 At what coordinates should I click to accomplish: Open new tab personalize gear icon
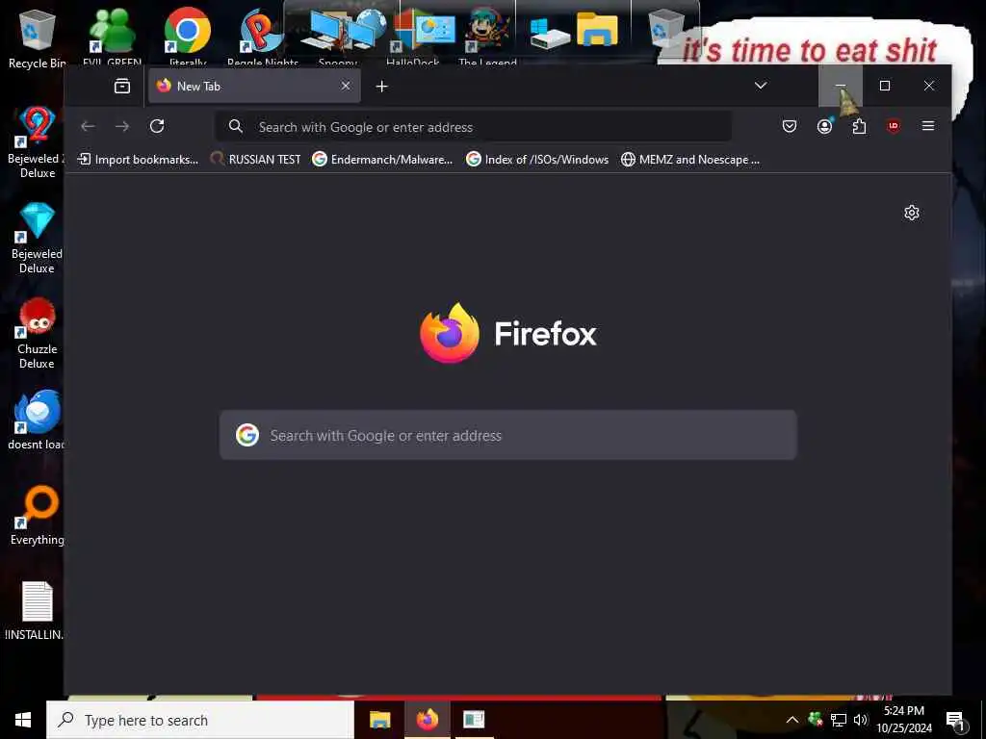tap(911, 213)
